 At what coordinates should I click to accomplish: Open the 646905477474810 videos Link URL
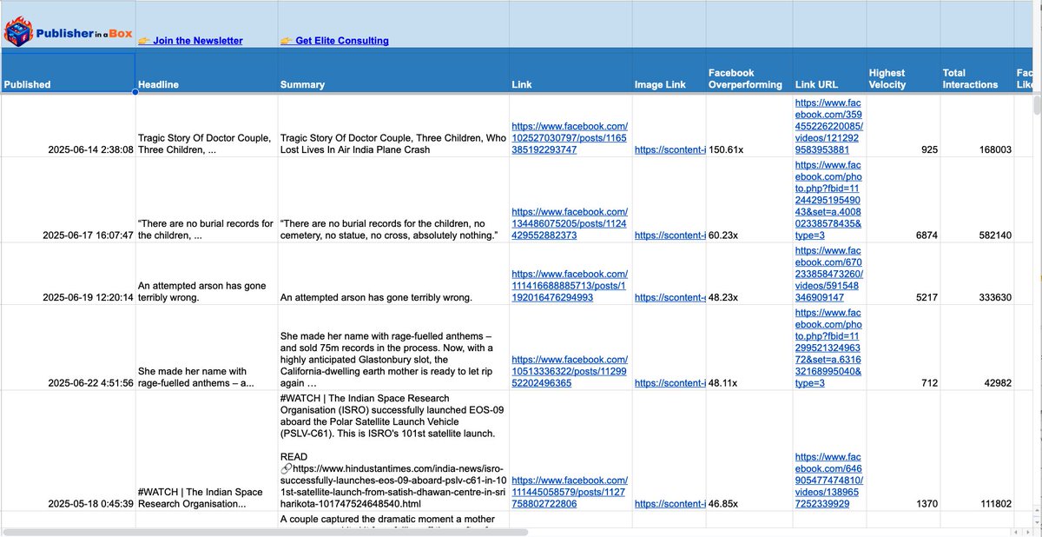tap(828, 480)
